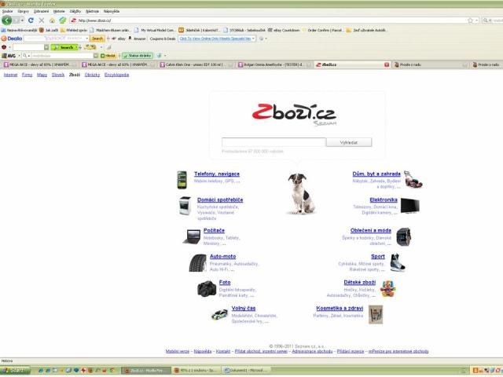The image size is (503, 377).
Task: Expand the Dealio weekly specials dropdown
Action: coord(253,38)
